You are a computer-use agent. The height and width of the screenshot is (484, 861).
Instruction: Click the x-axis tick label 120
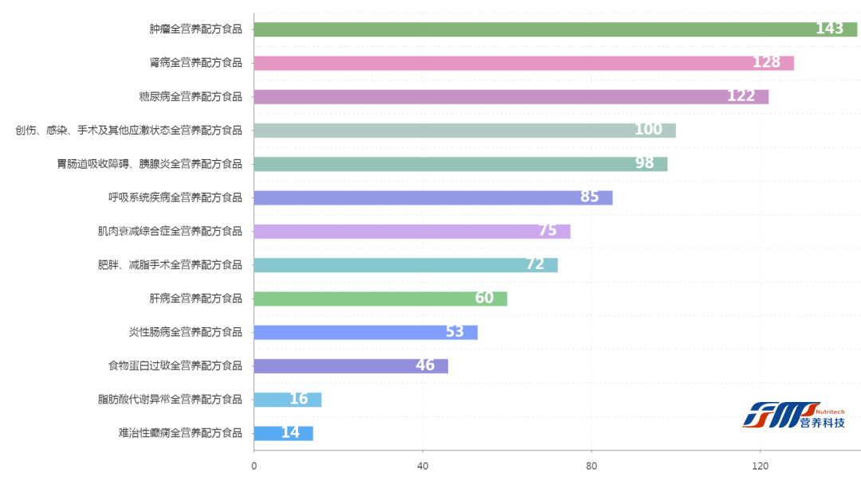(x=761, y=466)
